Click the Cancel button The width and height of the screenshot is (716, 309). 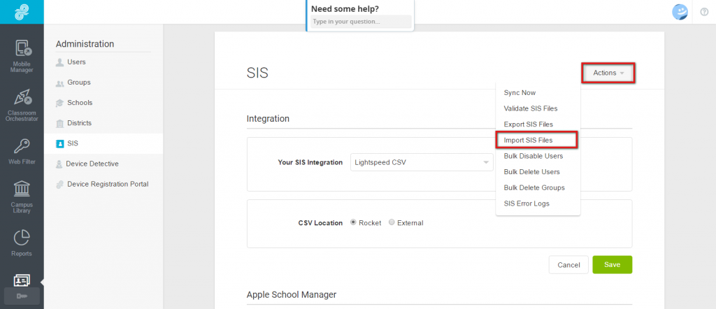(568, 265)
